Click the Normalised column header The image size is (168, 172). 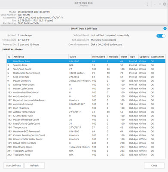pyautogui.click(x=98, y=57)
